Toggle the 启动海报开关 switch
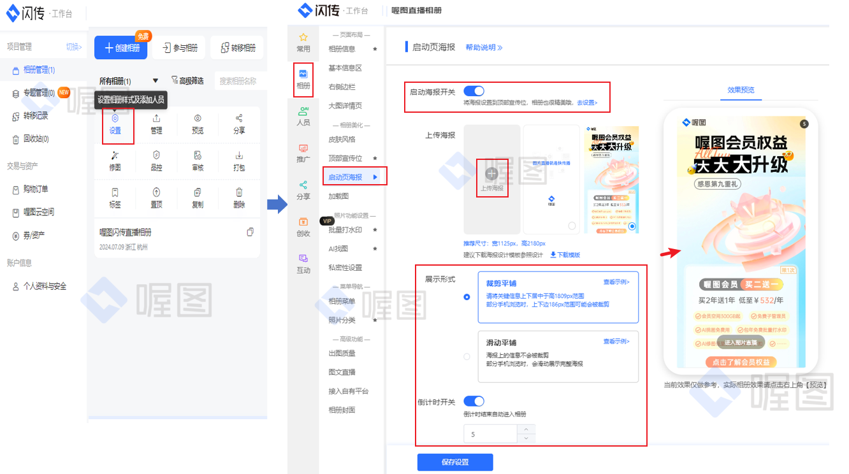This screenshot has height=474, width=849. click(474, 91)
